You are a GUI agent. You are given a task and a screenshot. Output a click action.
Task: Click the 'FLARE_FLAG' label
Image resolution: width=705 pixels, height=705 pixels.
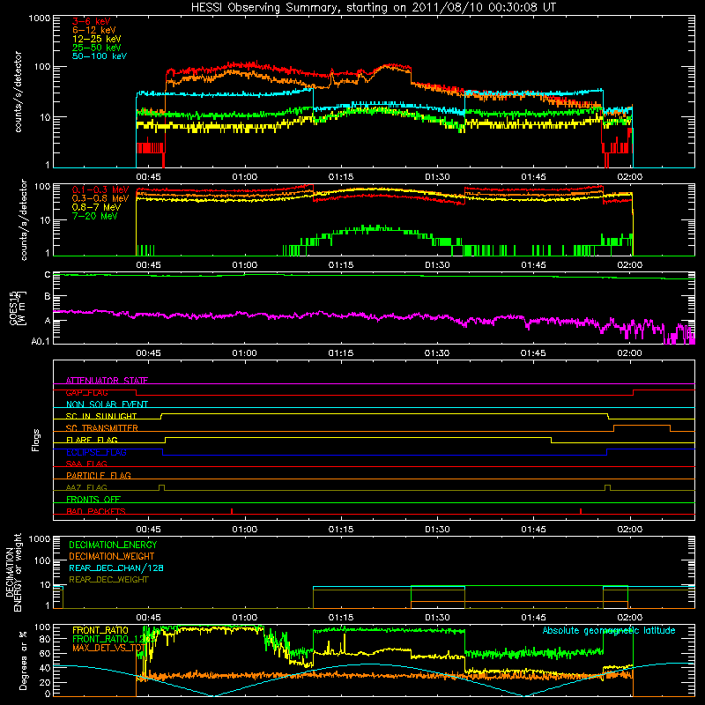pos(92,440)
